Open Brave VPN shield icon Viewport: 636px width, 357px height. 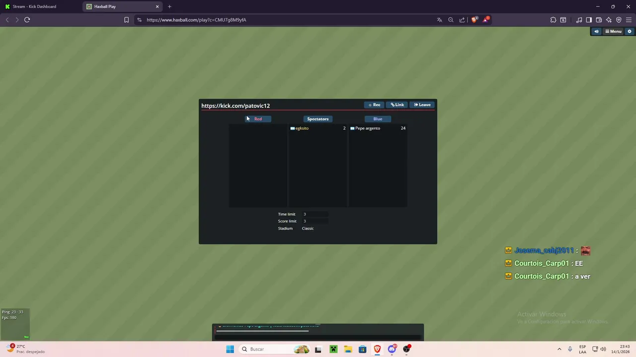(x=619, y=20)
